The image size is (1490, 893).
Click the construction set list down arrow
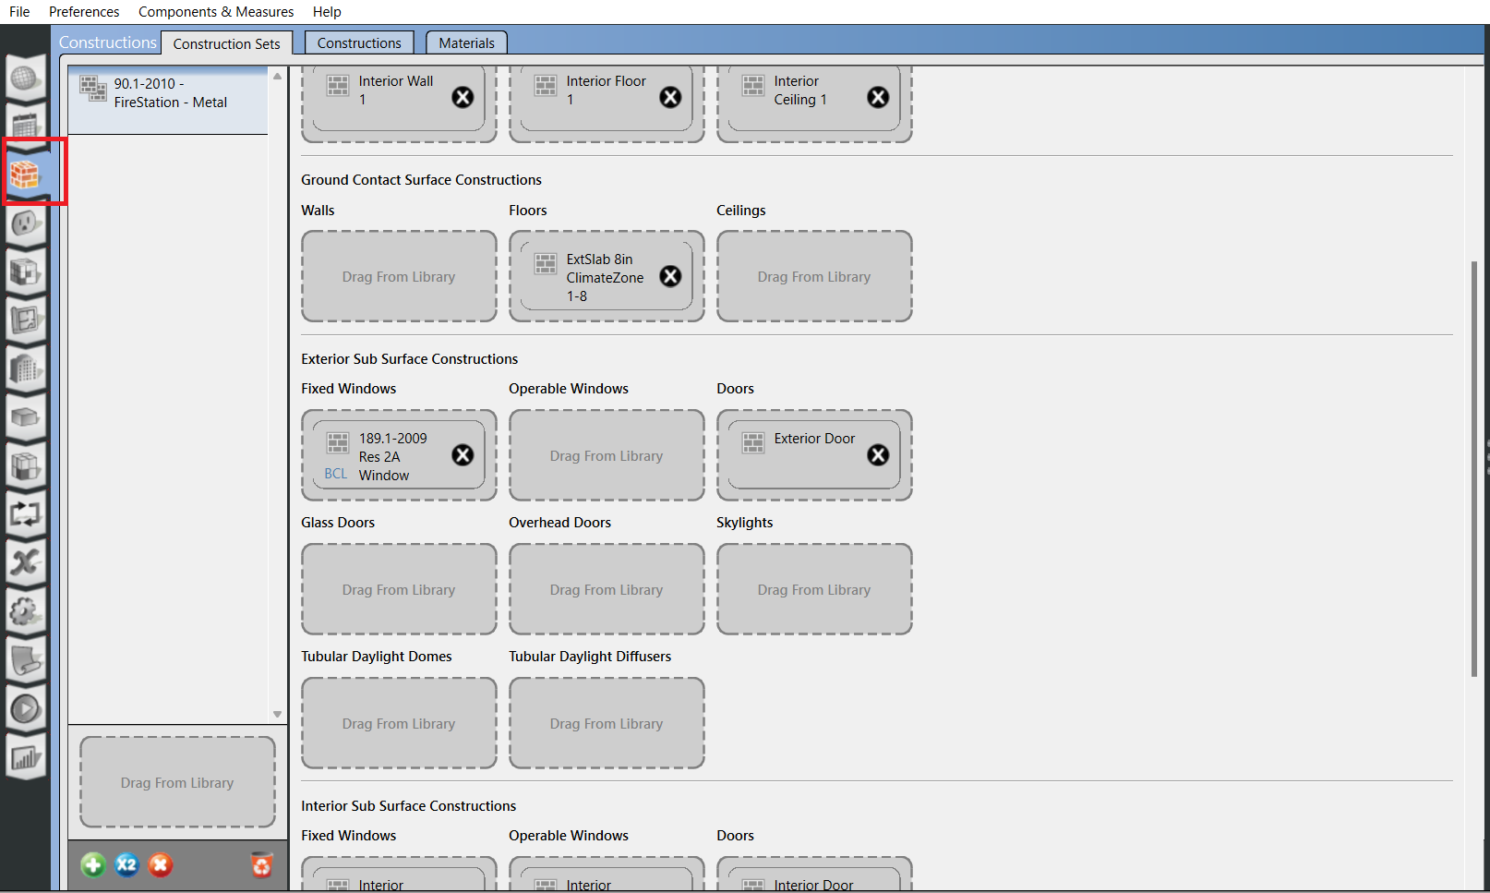(x=277, y=714)
